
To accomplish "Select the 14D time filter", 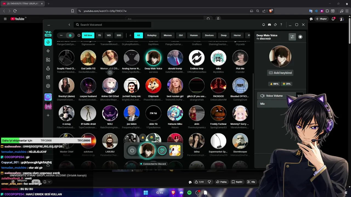I will coord(109,35).
